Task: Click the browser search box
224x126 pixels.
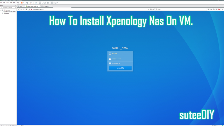Action: click(x=181, y=9)
